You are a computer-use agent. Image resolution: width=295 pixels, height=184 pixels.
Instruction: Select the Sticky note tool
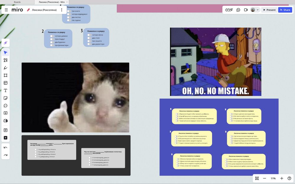[x=5, y=98]
